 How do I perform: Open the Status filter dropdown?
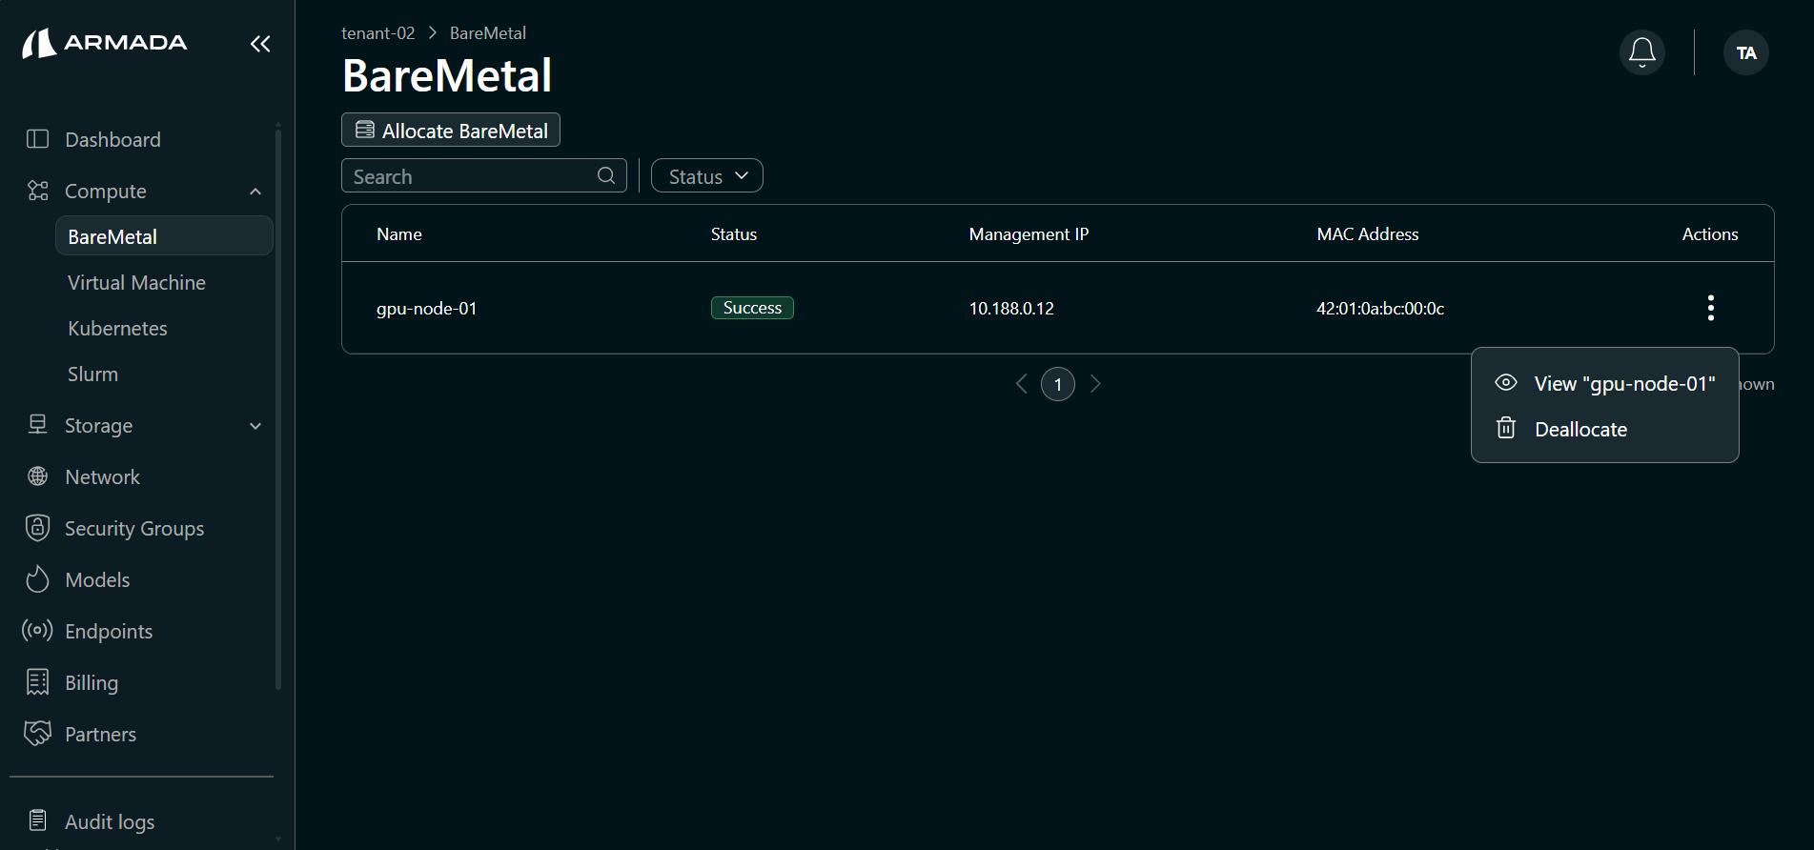[x=707, y=175]
